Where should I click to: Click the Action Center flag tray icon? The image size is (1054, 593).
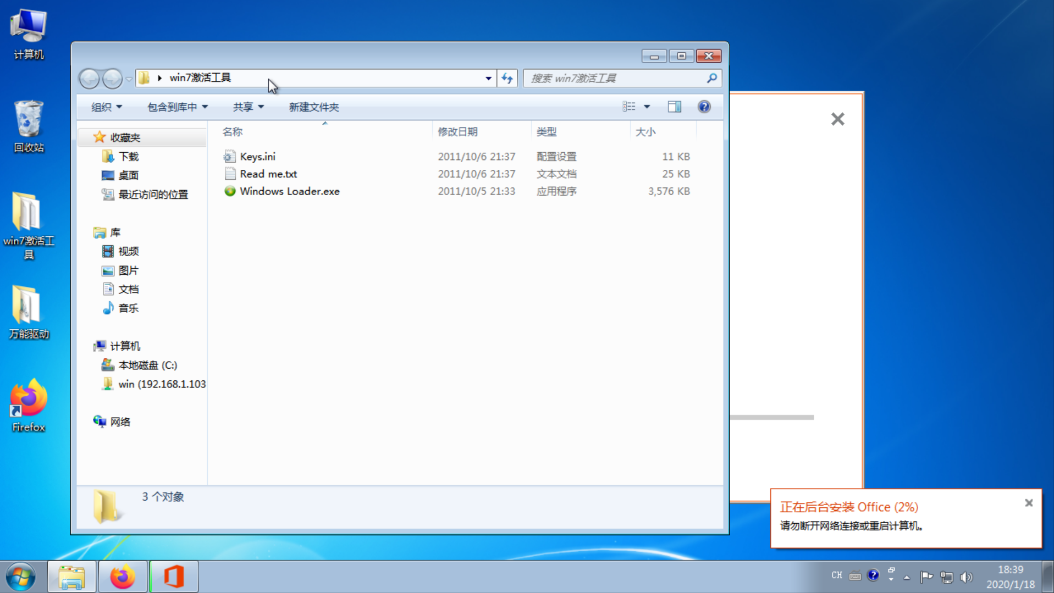pyautogui.click(x=926, y=577)
